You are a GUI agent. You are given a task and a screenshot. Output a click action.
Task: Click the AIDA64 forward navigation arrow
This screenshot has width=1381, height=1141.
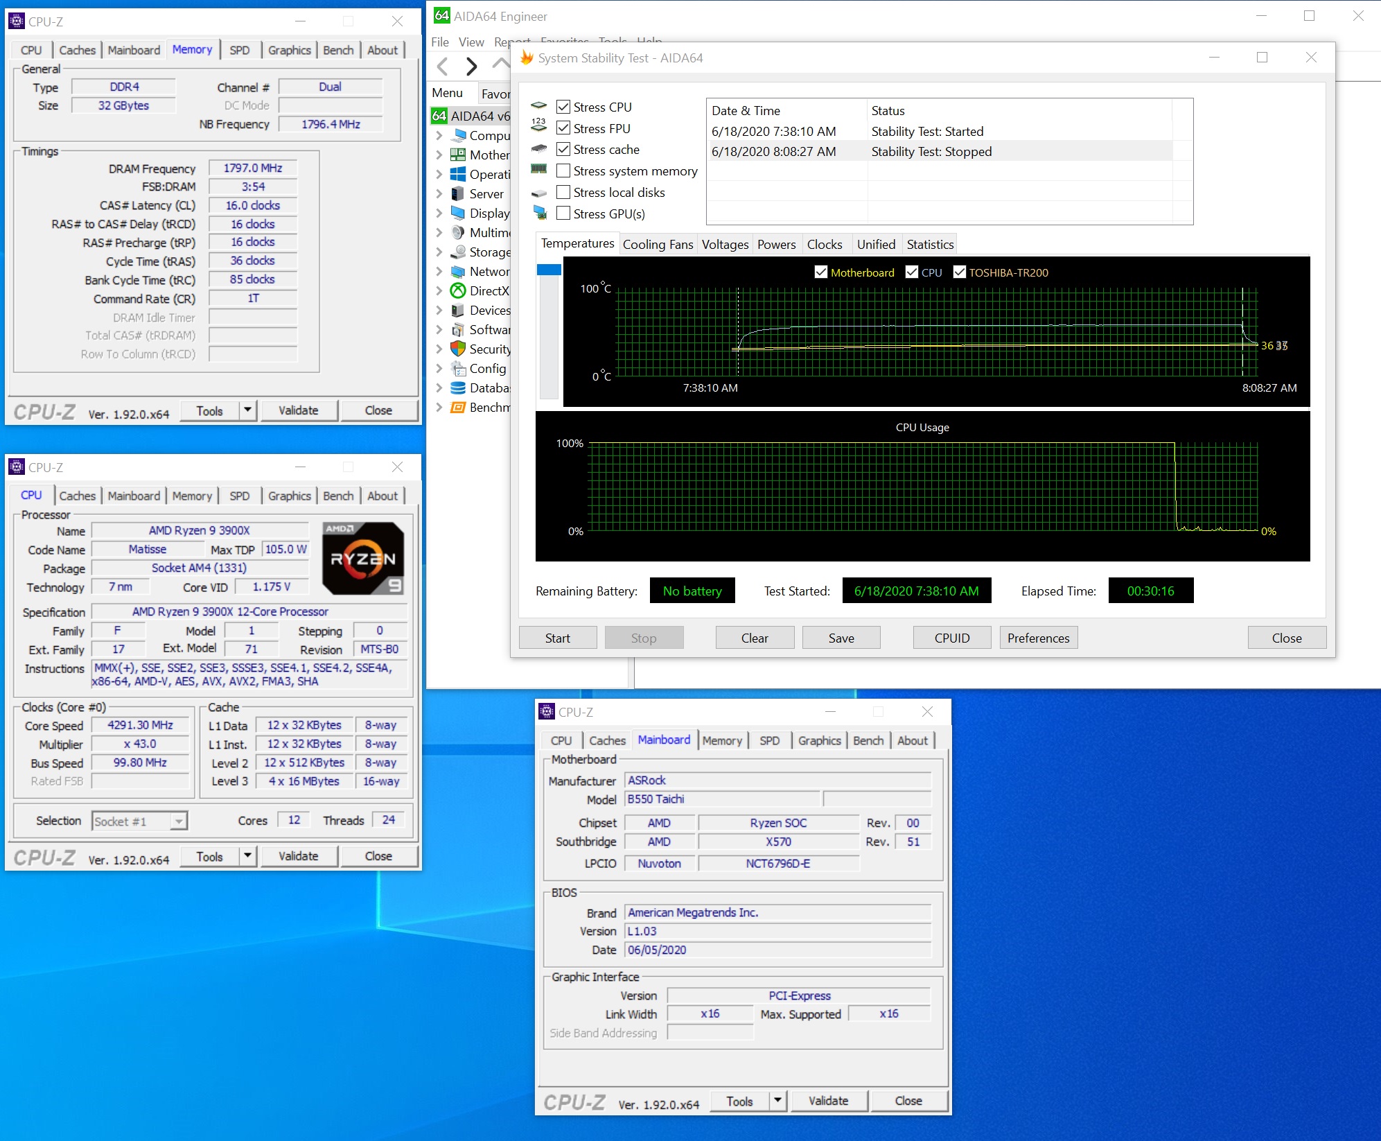coord(471,67)
